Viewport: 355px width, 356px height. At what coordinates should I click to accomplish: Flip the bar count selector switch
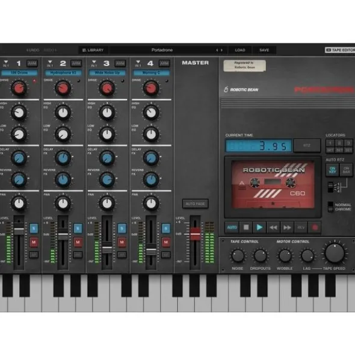[330, 187]
